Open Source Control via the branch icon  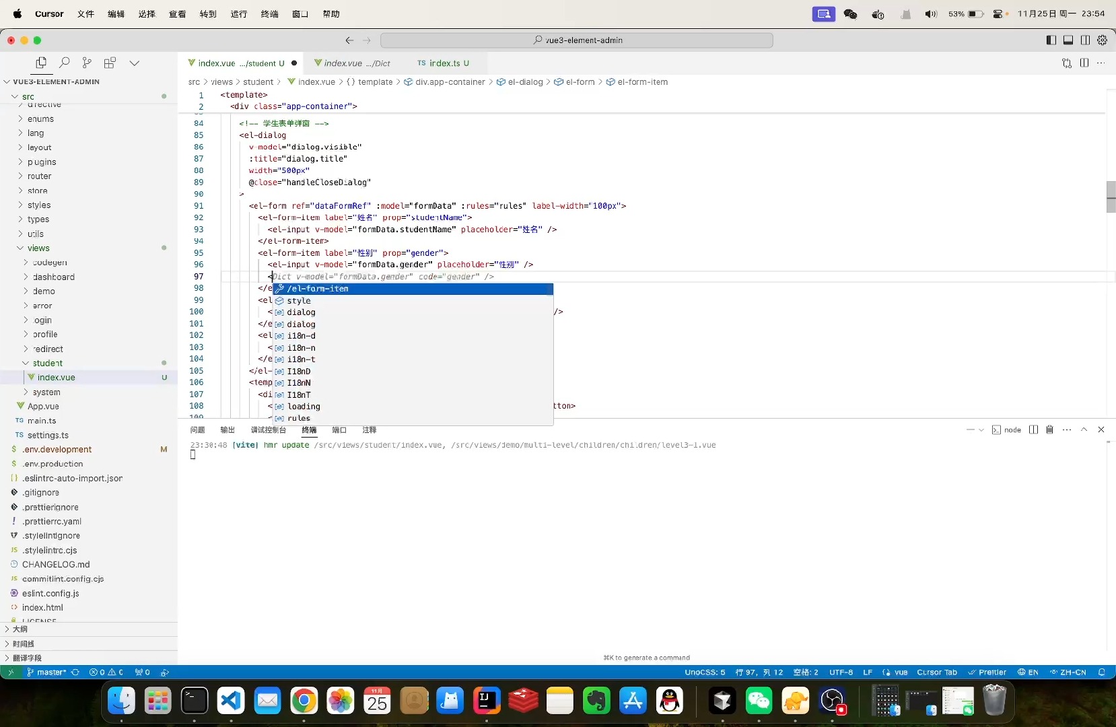[88, 63]
